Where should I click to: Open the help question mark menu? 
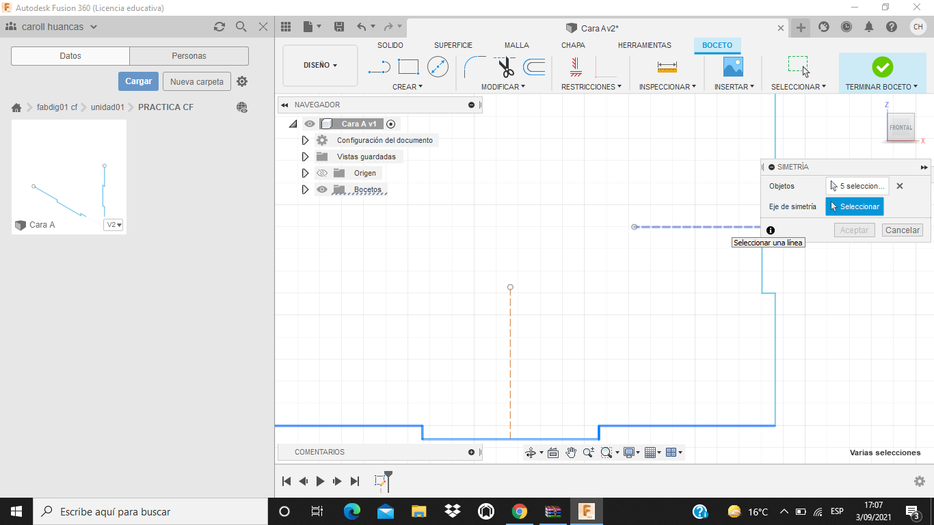pos(892,27)
